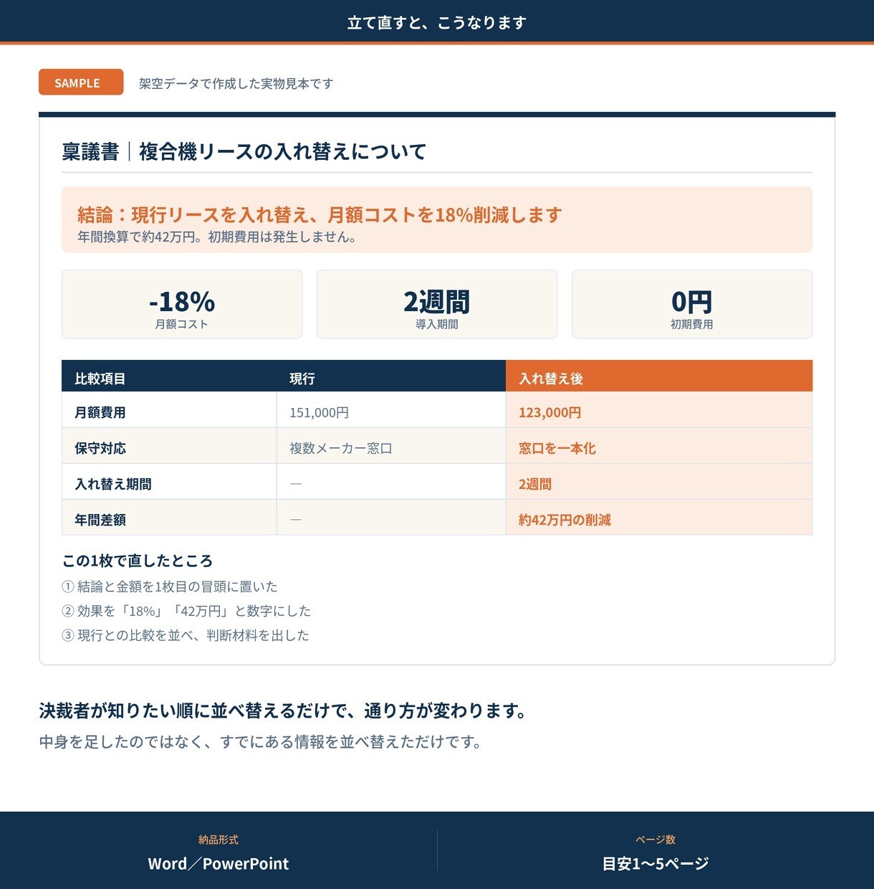Click item ③ 現行との比較を並べ、判断材料を出した
This screenshot has height=889, width=874.
(x=186, y=635)
